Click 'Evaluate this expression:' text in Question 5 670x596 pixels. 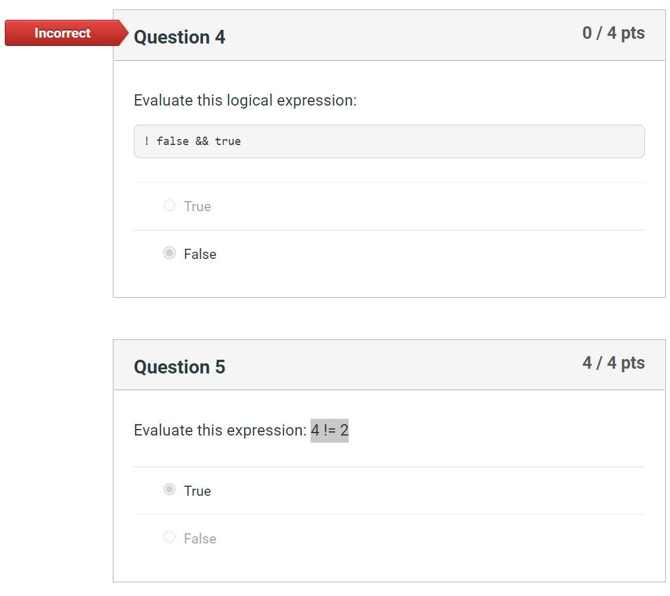point(219,430)
